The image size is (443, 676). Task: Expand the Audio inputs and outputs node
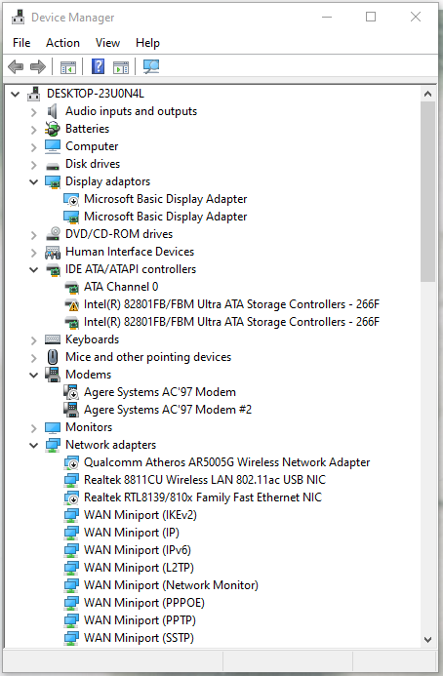tap(33, 112)
